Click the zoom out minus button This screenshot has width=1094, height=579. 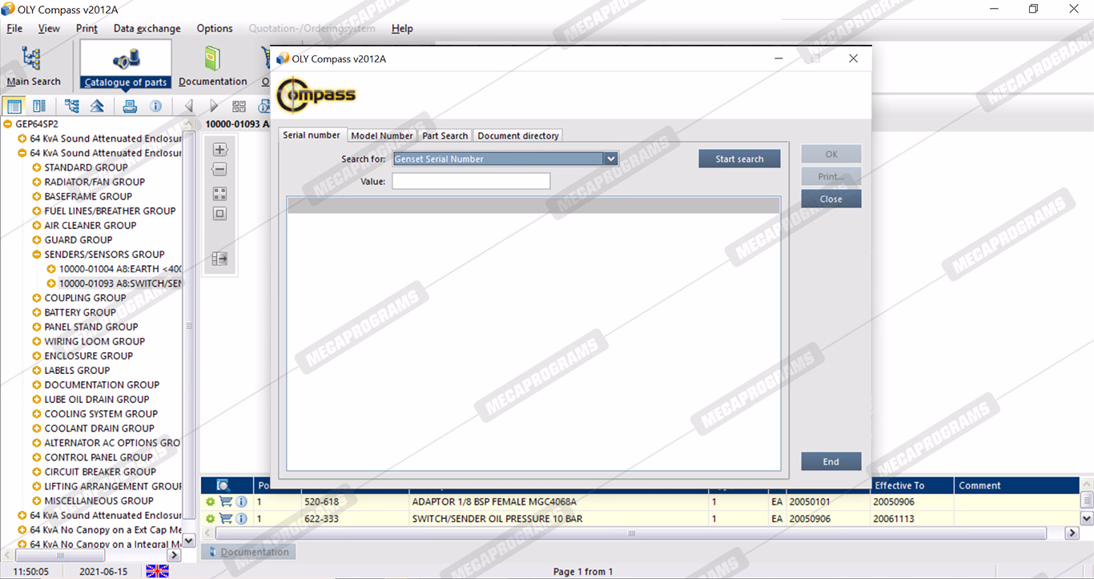coord(220,169)
